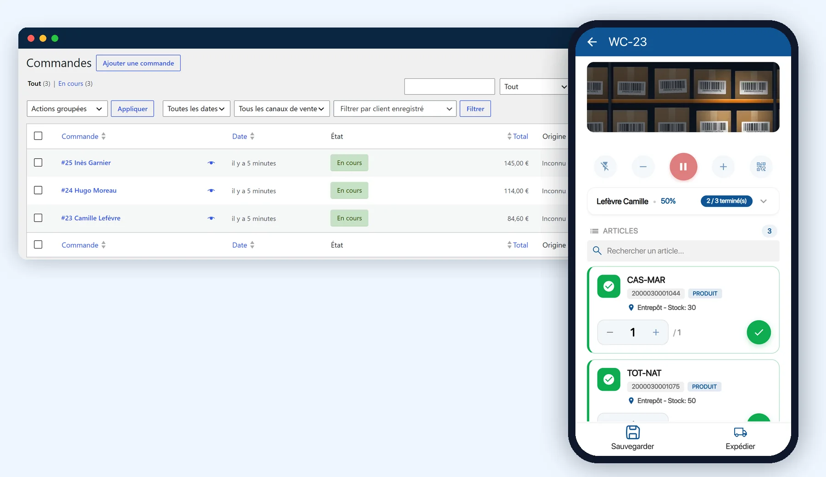Open Tous les canaux de vente dropdown
This screenshot has width=826, height=477.
(x=282, y=109)
